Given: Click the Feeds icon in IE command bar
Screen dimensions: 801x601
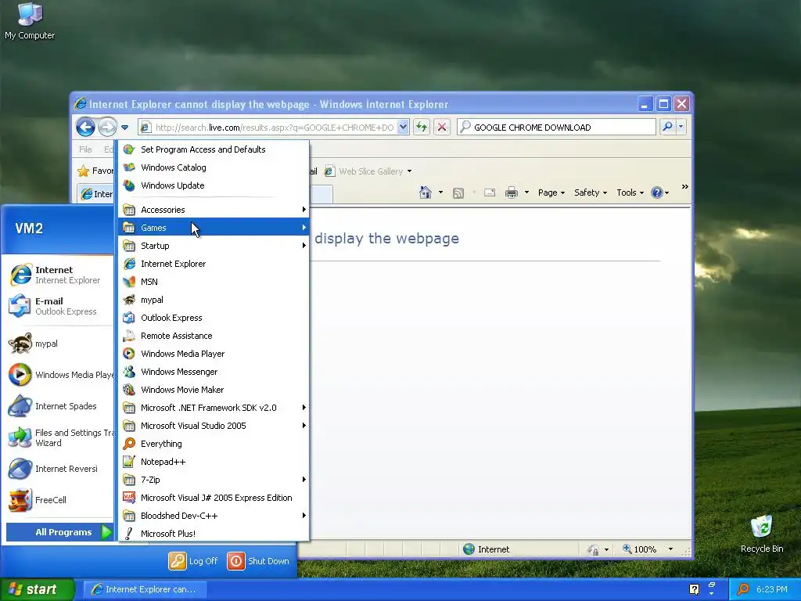Looking at the screenshot, I should coord(458,193).
